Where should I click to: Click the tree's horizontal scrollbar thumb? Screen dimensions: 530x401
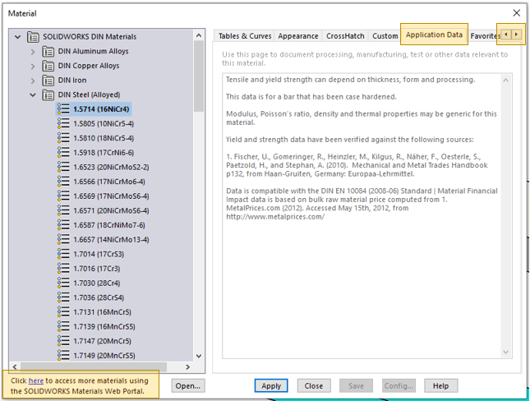click(94, 366)
